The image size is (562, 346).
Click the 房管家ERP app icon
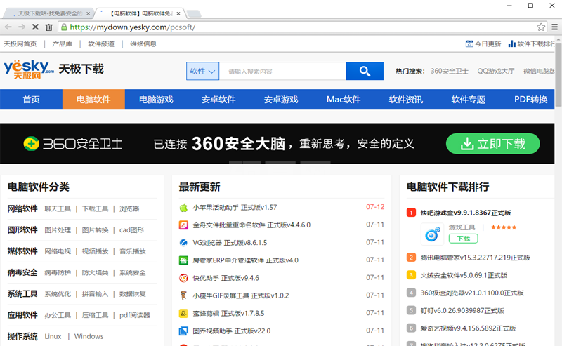tap(183, 260)
